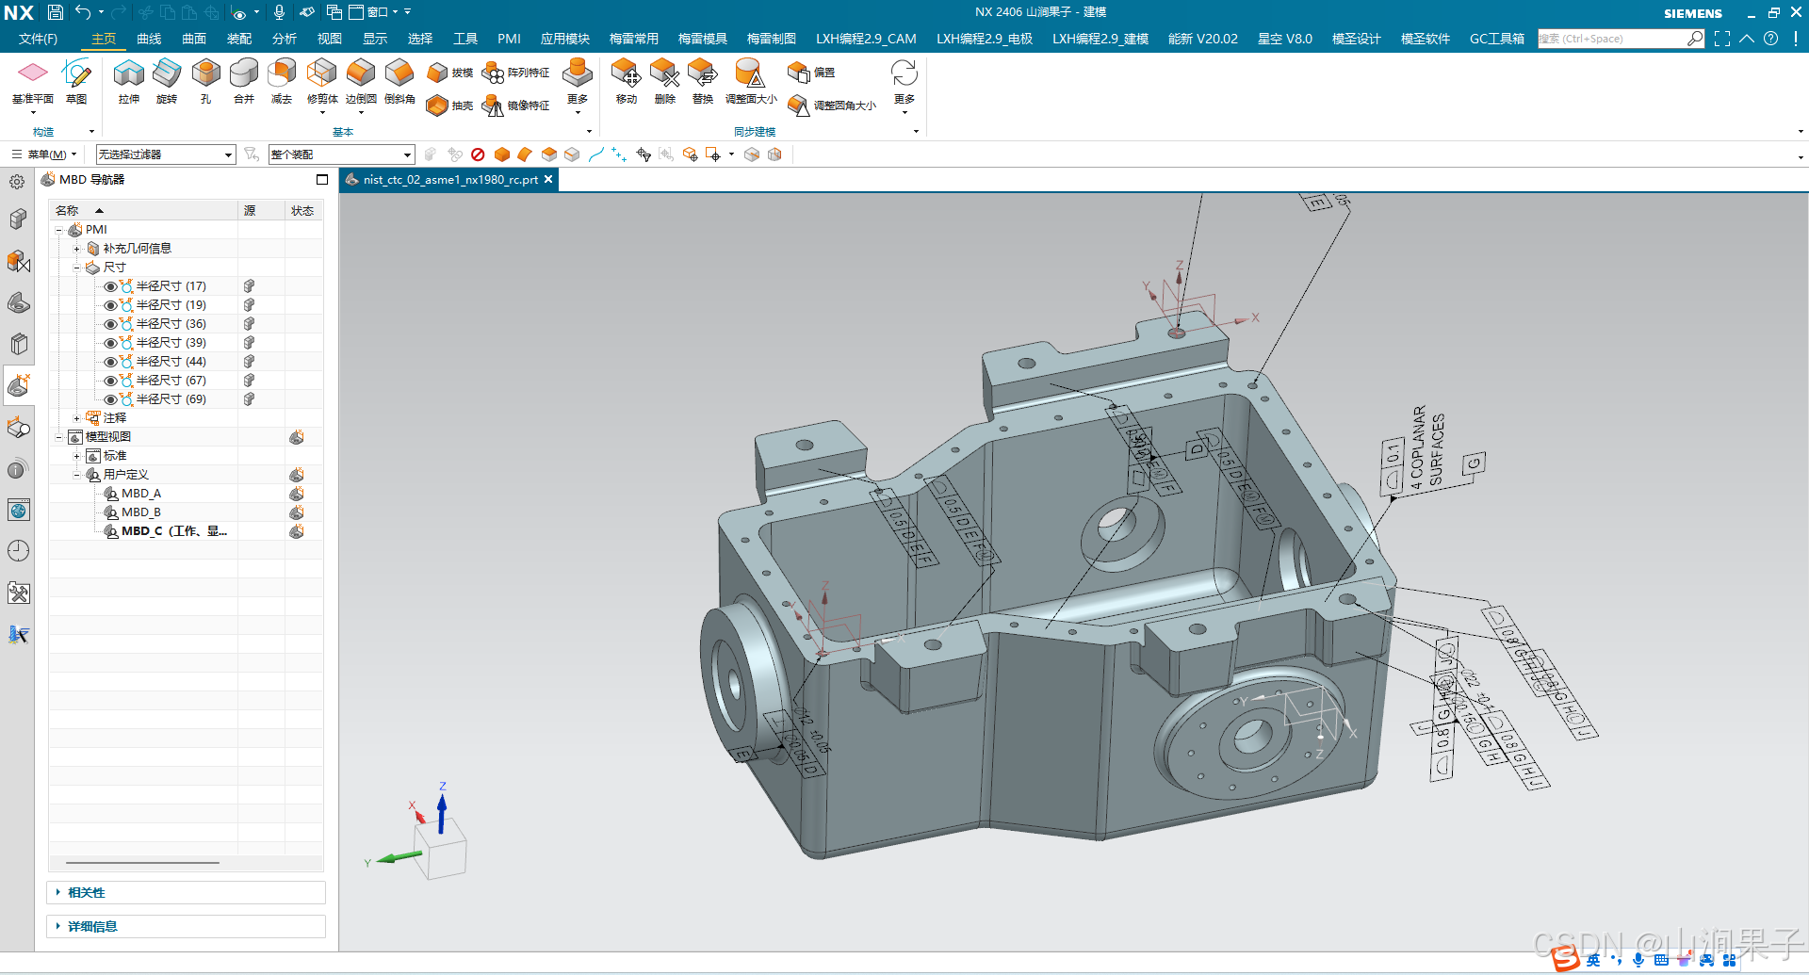
Task: Open the 整个装配 selection scope dropdown
Action: pos(341,154)
